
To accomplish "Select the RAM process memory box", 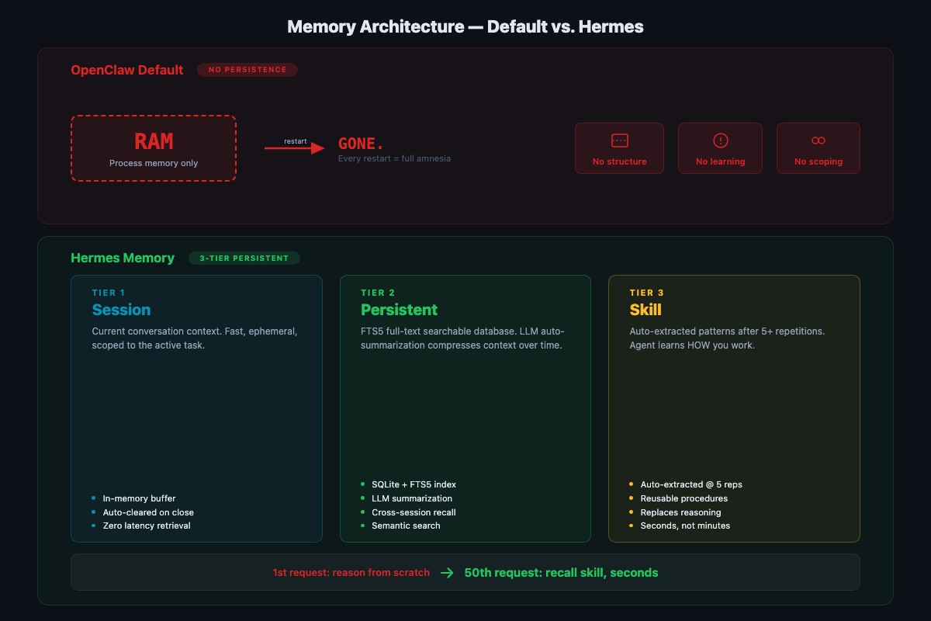I will coord(154,148).
